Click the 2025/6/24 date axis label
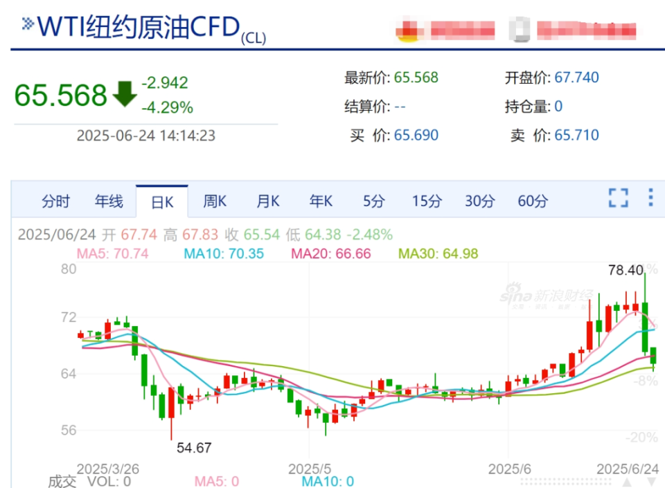 [x=628, y=469]
